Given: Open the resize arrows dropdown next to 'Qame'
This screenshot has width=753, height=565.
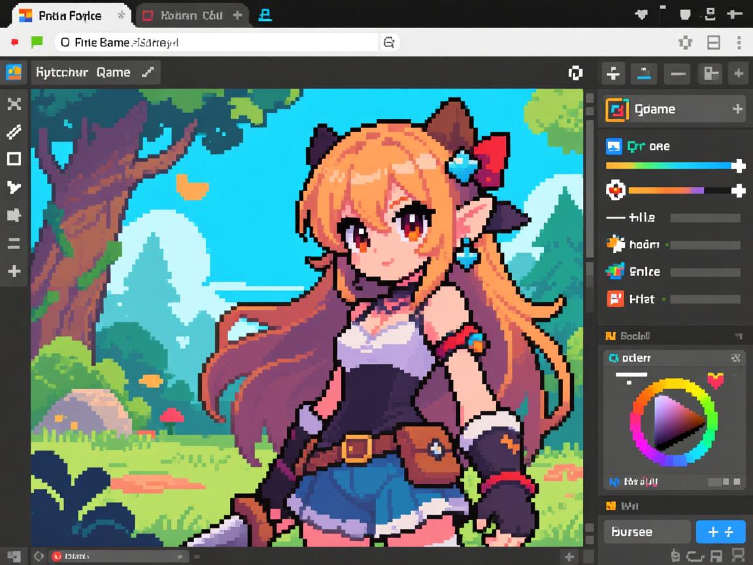Looking at the screenshot, I should (148, 72).
